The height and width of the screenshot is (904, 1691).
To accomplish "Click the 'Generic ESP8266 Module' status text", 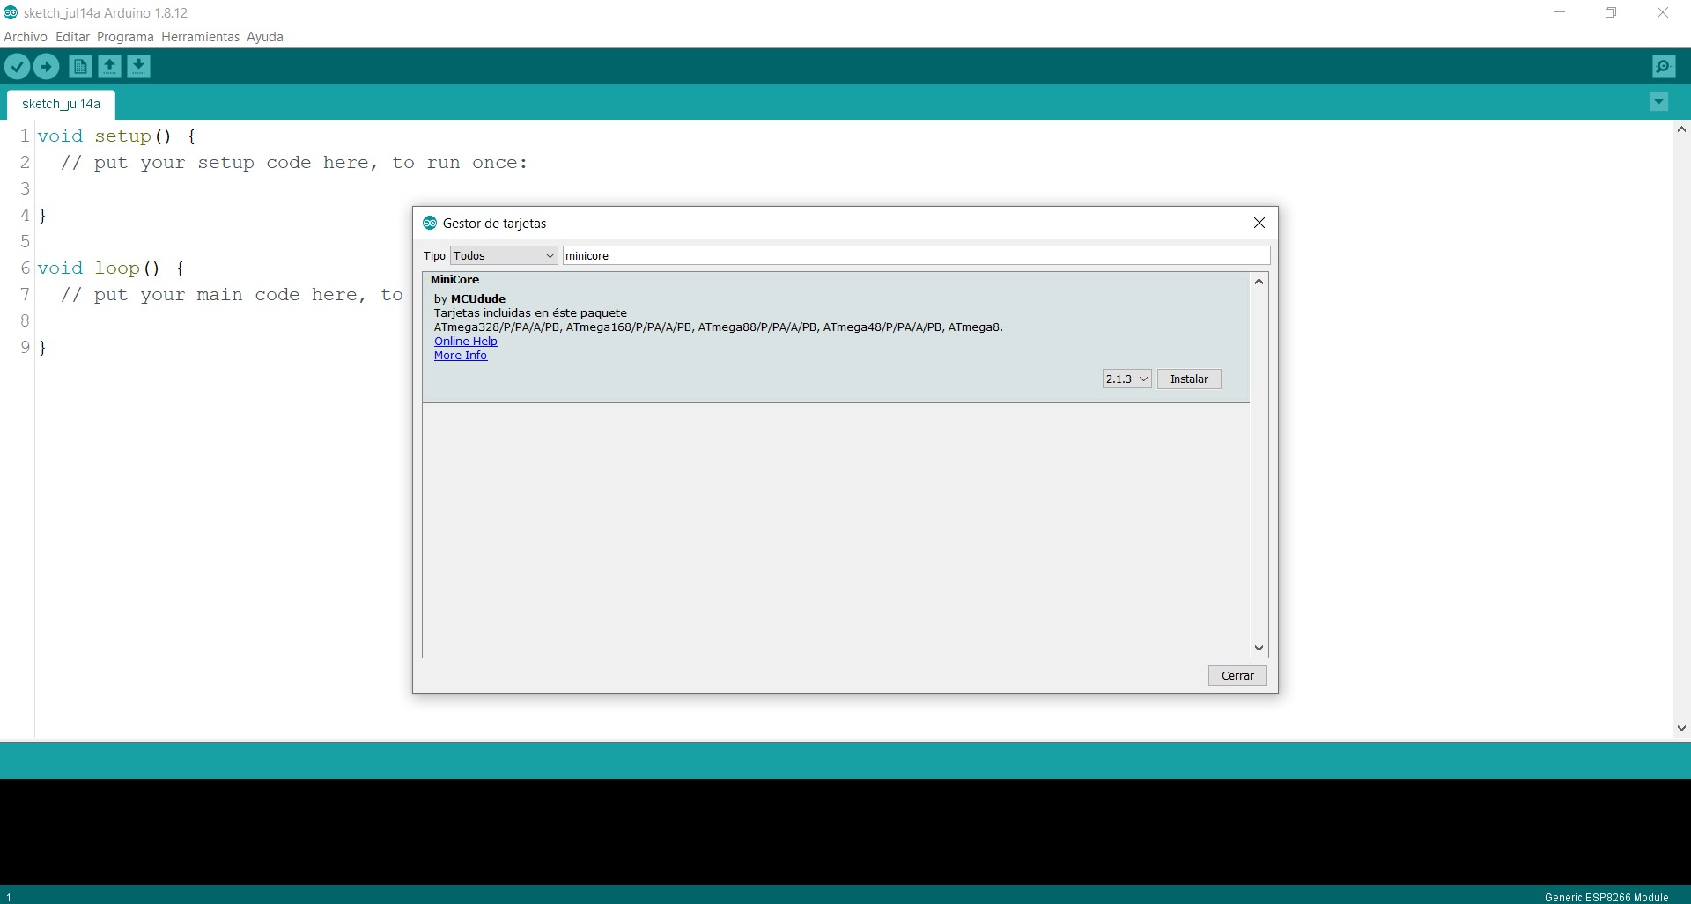I will [x=1606, y=897].
